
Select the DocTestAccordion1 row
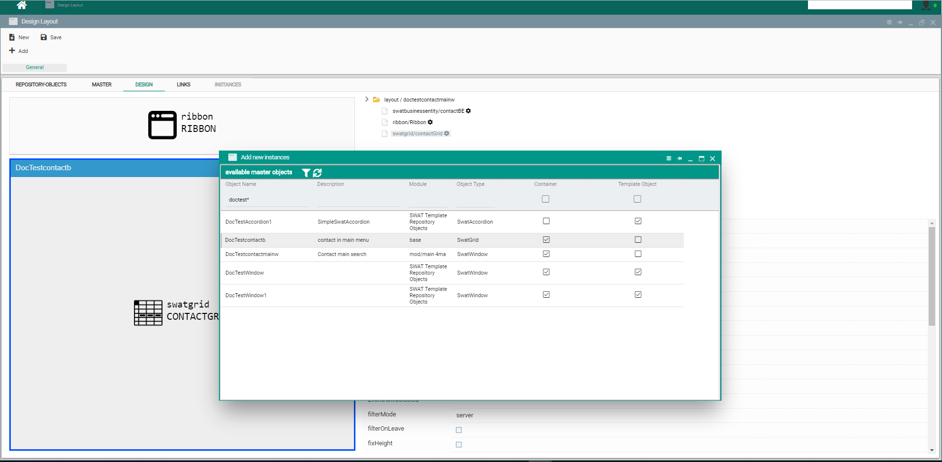[452, 222]
